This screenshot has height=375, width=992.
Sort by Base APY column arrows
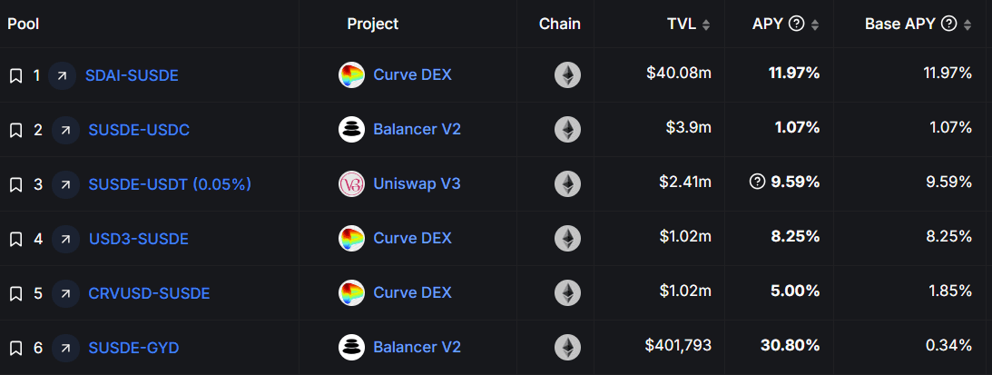(x=967, y=25)
